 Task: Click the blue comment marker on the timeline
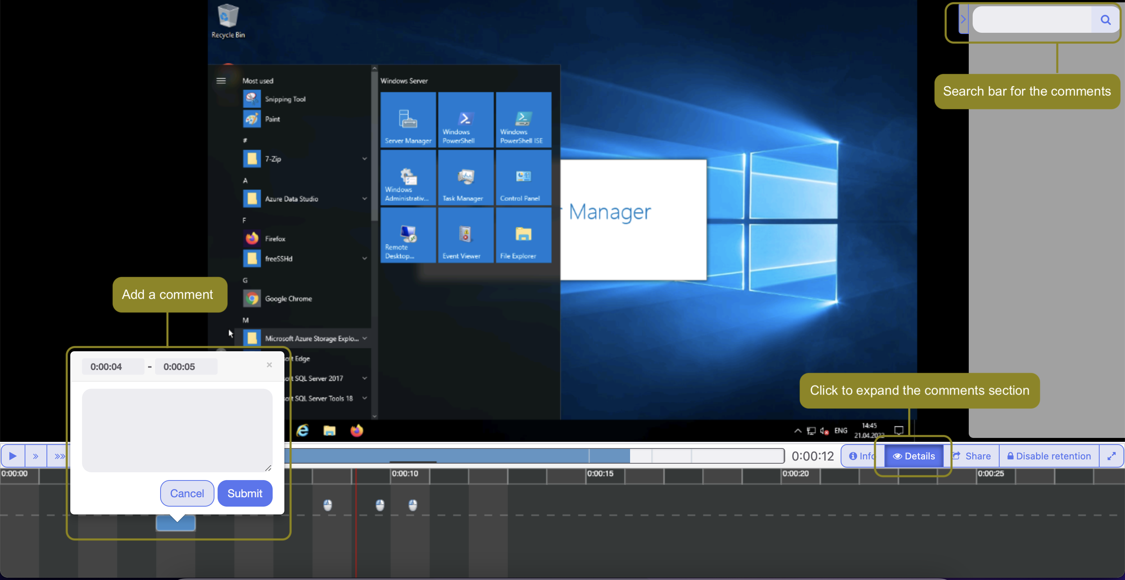click(x=175, y=523)
